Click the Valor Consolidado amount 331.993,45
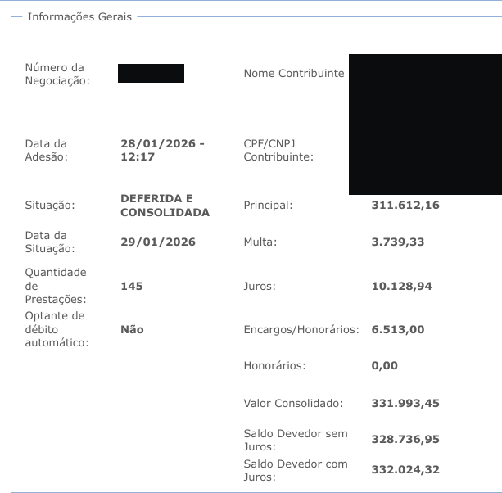This screenshot has height=493, width=502. 405,404
